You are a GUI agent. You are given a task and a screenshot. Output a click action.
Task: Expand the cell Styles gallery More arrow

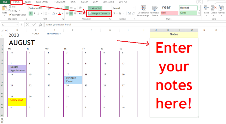click(x=199, y=14)
